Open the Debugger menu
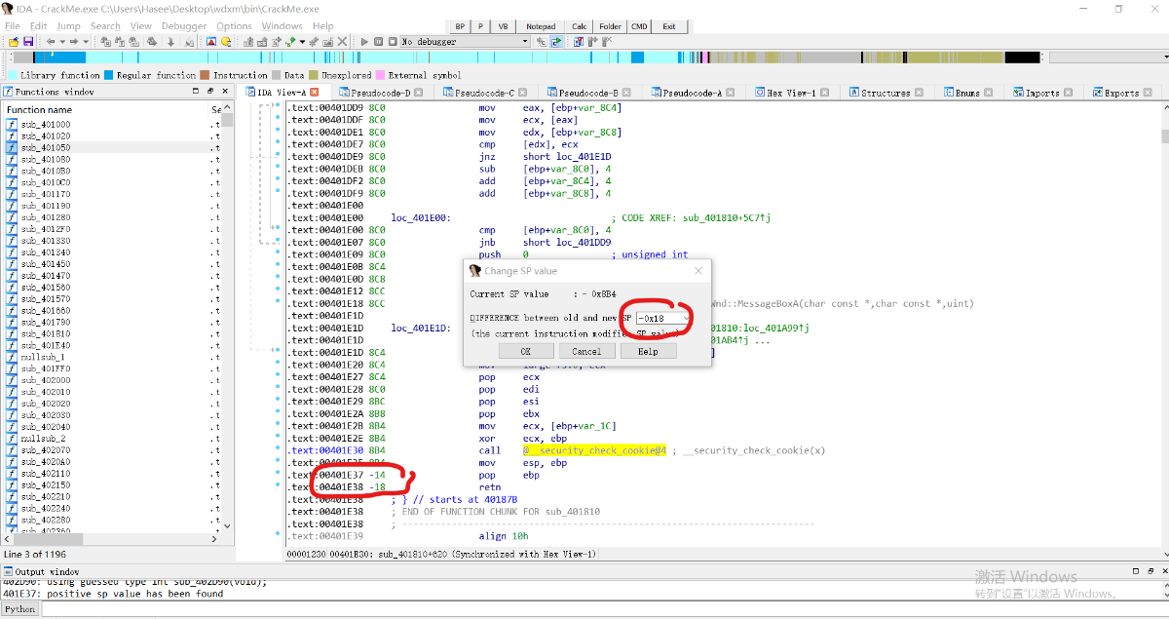This screenshot has width=1169, height=619. (183, 26)
